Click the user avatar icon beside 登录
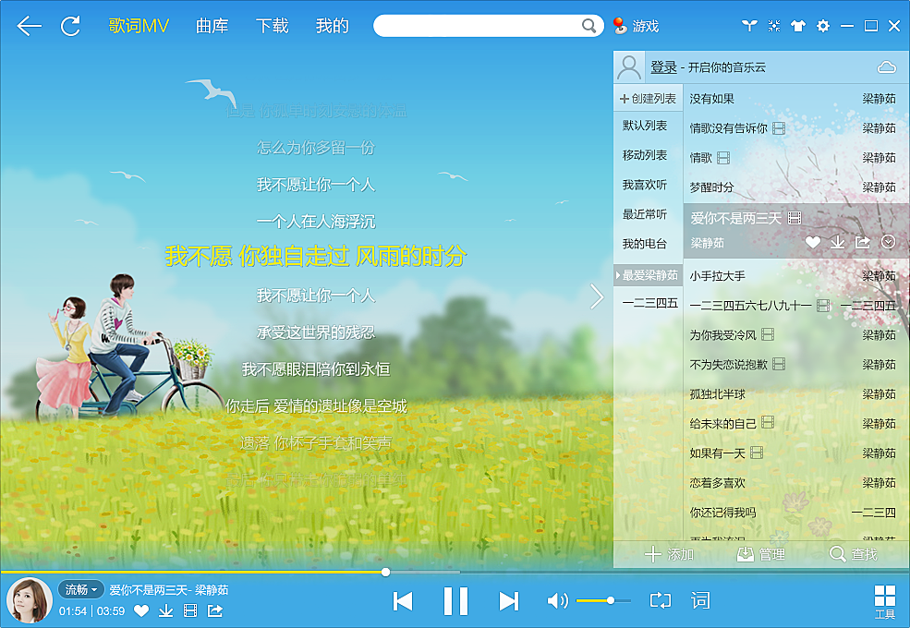Image resolution: width=910 pixels, height=628 pixels. tap(629, 67)
